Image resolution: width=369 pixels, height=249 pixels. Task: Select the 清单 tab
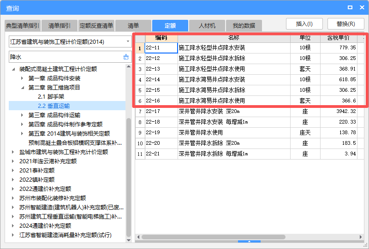(x=133, y=26)
